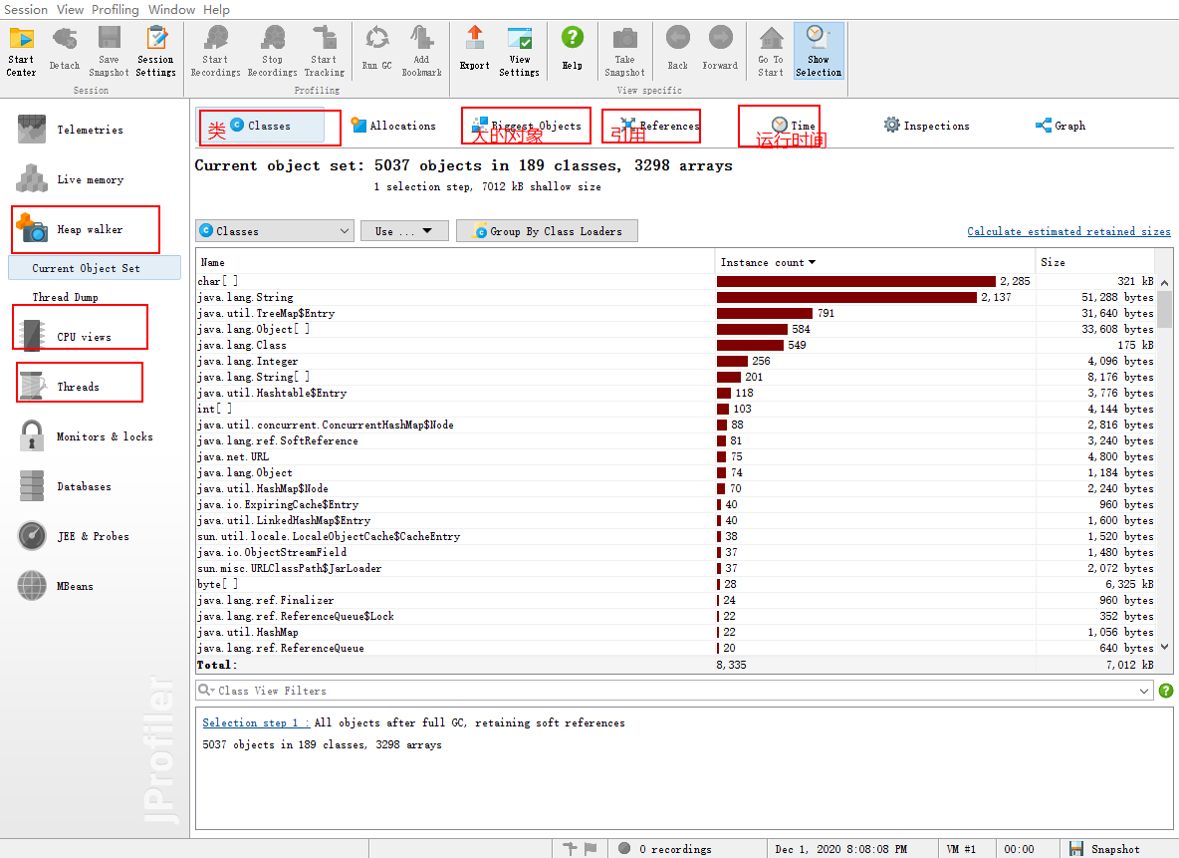
Task: Open the Use ... dropdown button
Action: click(x=404, y=231)
